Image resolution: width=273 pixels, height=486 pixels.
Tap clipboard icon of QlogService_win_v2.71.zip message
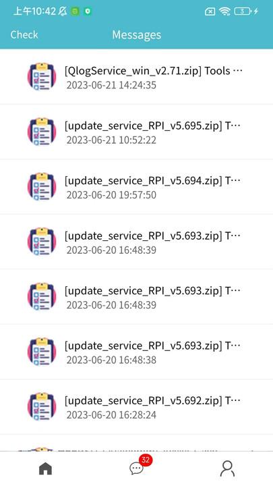42,77
